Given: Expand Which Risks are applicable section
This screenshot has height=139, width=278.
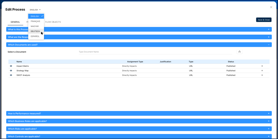Looking at the screenshot, I should tap(139, 129).
